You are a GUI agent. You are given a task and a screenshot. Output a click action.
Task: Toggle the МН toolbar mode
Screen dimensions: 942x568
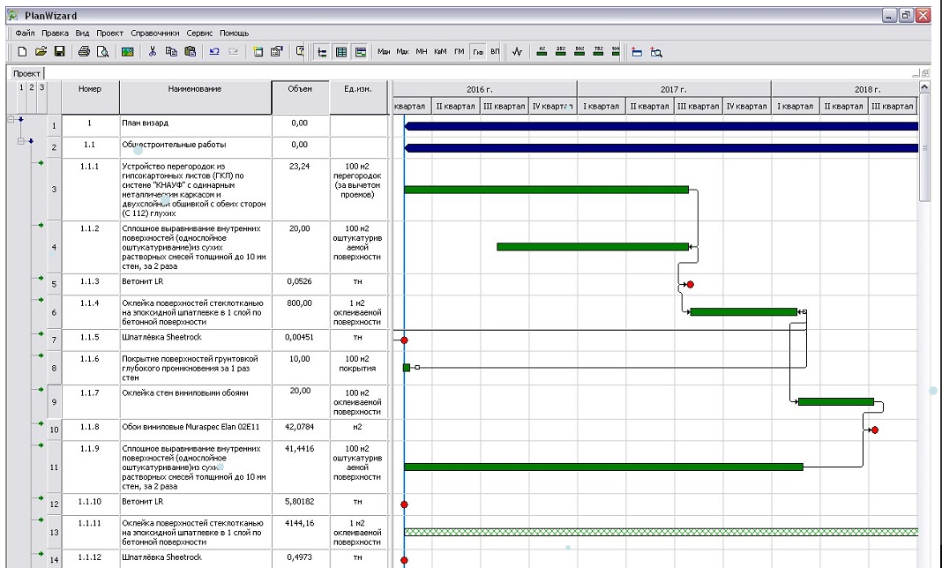click(x=421, y=52)
